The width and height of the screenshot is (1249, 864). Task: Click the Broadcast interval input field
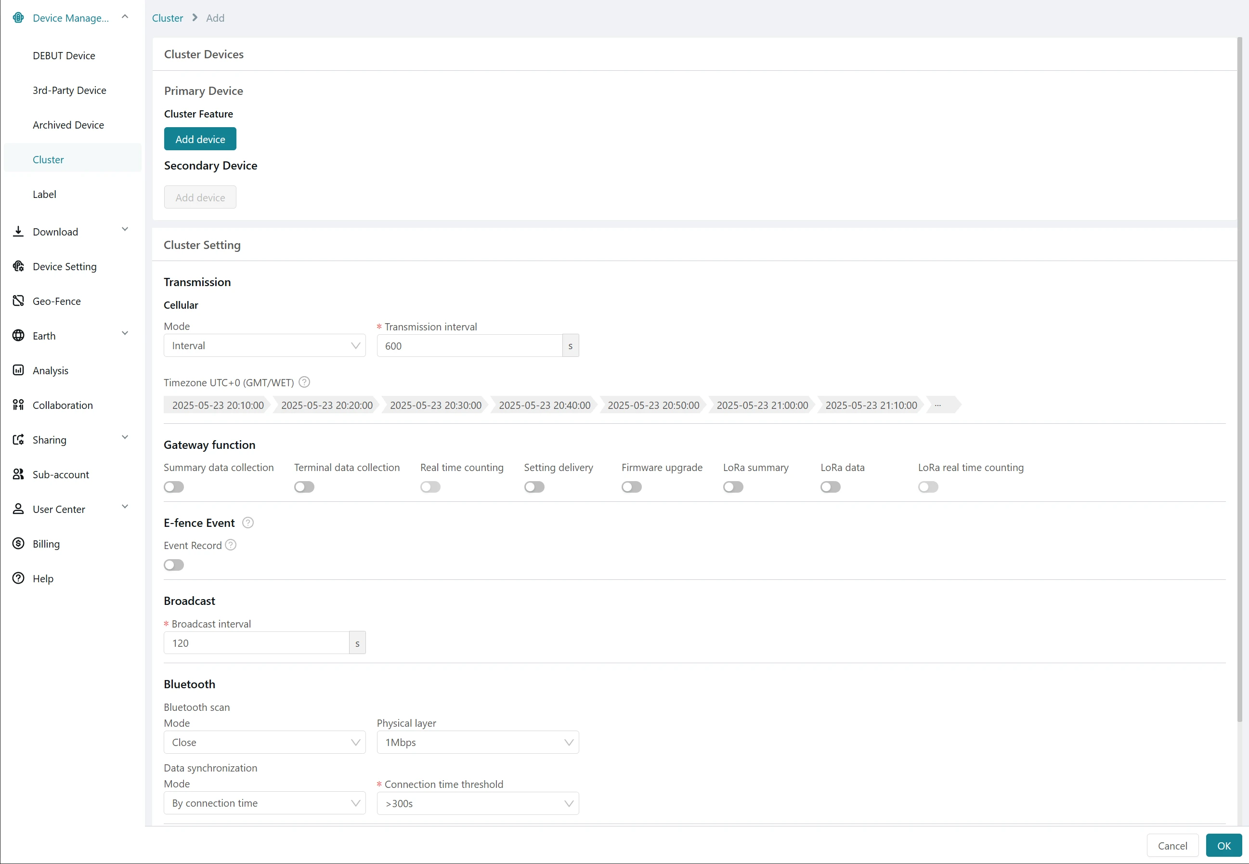(x=256, y=643)
